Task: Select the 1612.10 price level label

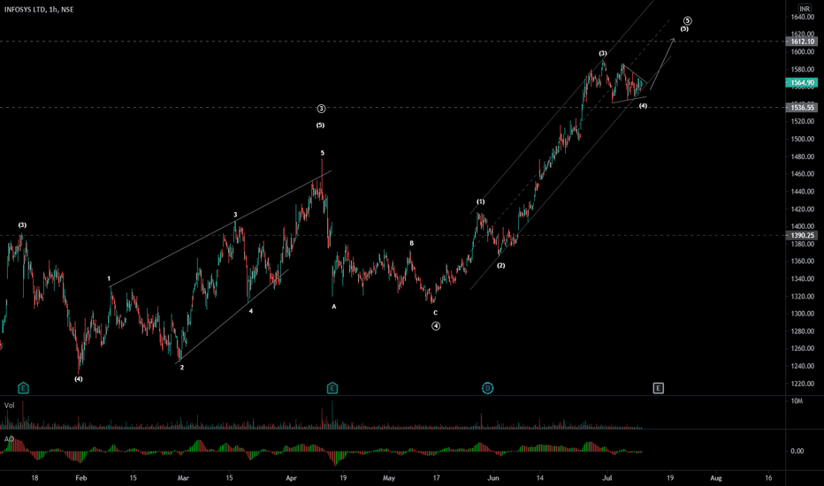Action: pyautogui.click(x=801, y=42)
